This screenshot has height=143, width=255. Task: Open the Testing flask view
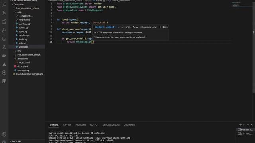pos(4,47)
